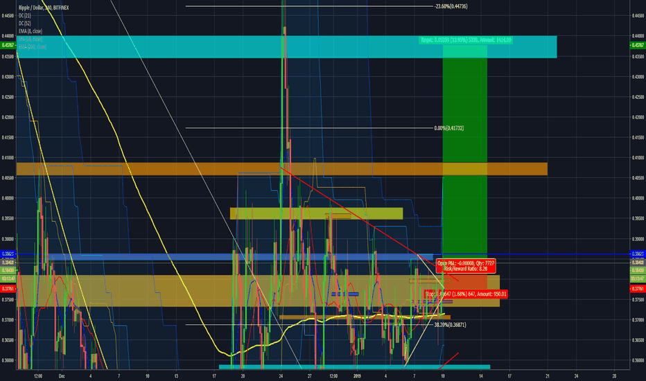
Task: Click the 21 date label on the time axis
Action: click(548, 375)
